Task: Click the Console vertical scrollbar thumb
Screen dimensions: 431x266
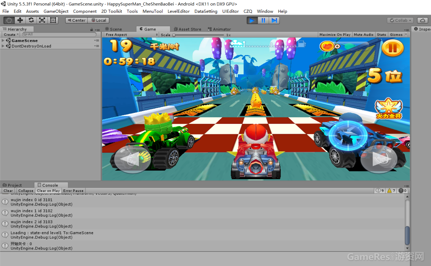Action: tap(407, 235)
